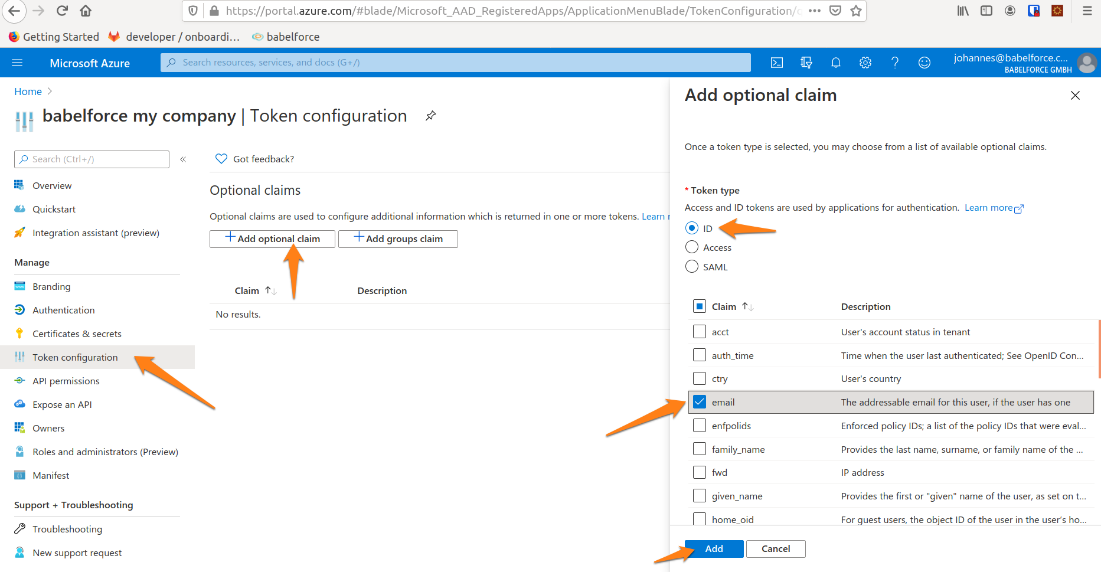Uncheck the email claim checkbox
Screen dimensions: 1101x572
[x=700, y=402]
